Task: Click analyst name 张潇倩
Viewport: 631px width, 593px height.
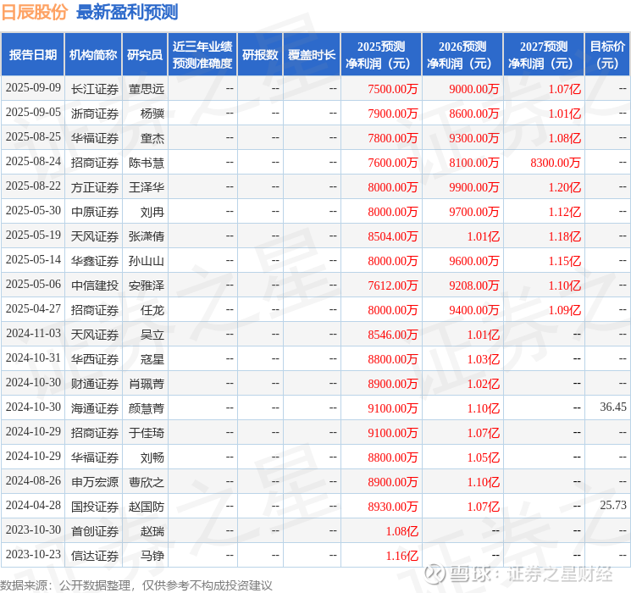Action: click(x=147, y=236)
